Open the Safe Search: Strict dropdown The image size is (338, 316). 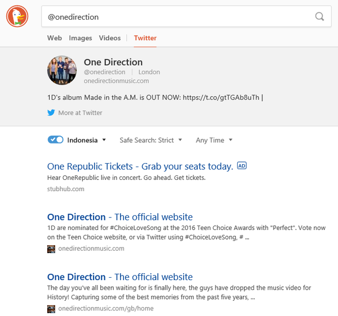pos(150,140)
